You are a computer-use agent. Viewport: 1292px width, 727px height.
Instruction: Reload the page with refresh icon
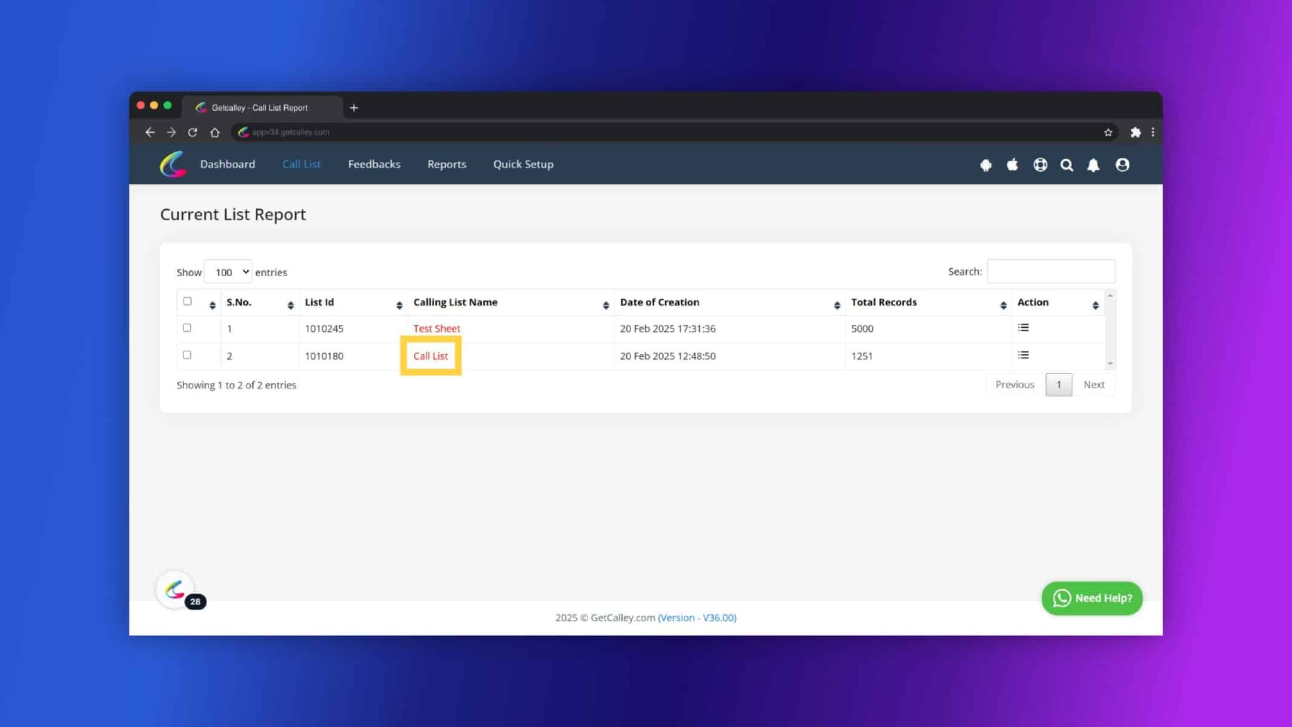click(193, 132)
